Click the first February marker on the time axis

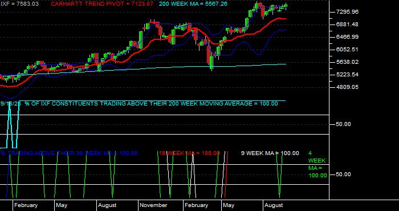(x=26, y=205)
